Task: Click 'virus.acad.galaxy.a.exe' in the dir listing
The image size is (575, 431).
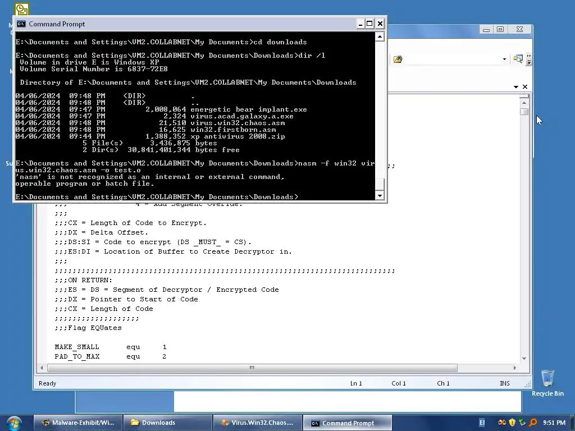Action: click(242, 116)
